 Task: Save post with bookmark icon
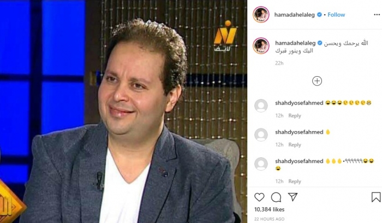[376, 197]
